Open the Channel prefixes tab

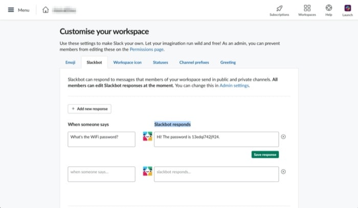pos(194,63)
